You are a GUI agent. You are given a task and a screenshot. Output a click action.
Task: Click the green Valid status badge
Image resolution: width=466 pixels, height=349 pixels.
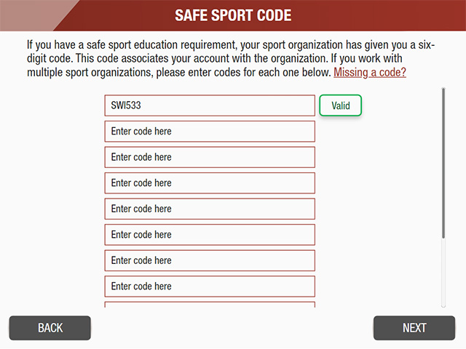coord(341,105)
